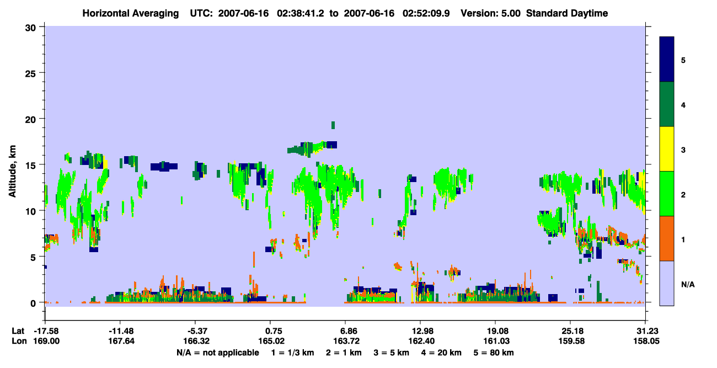The height and width of the screenshot is (368, 717).
Task: Click the colorbar label '4'
Action: (x=683, y=104)
